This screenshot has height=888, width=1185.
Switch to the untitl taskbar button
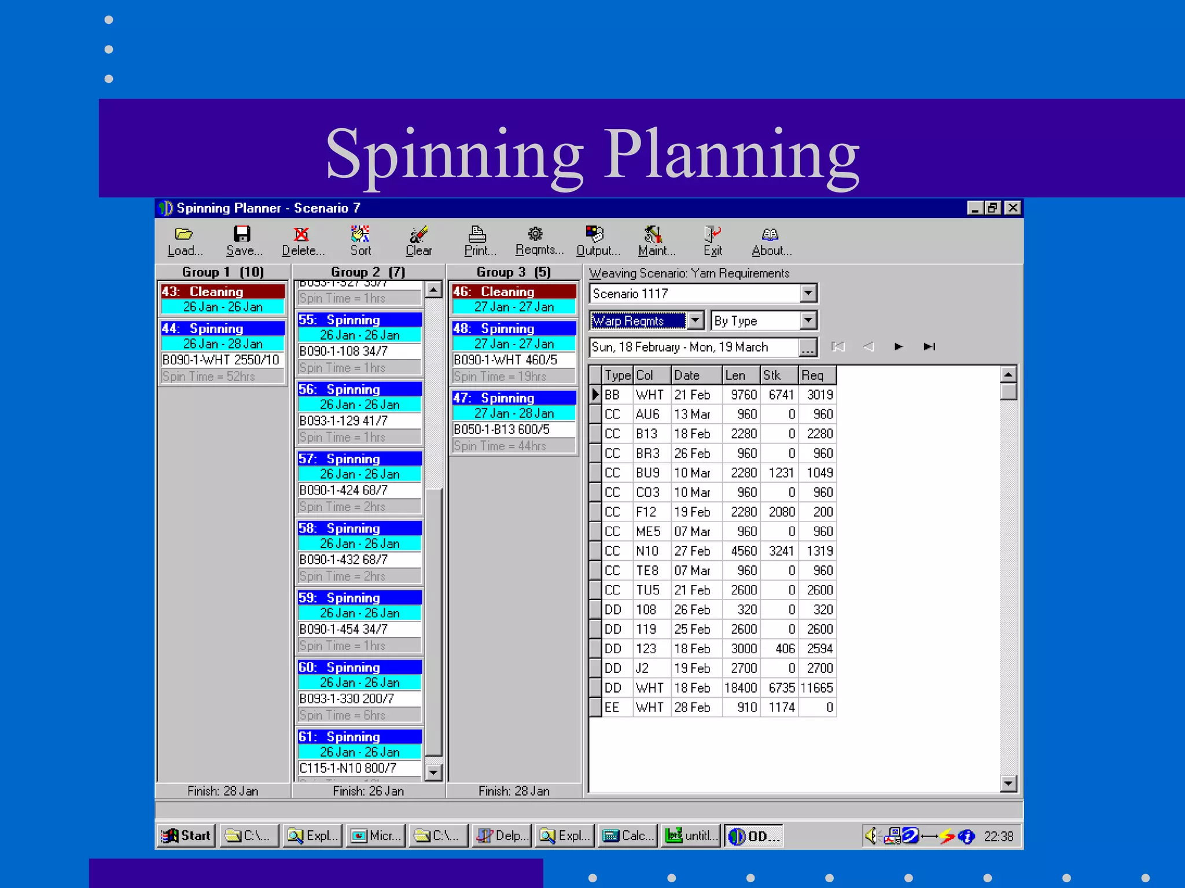(x=691, y=836)
